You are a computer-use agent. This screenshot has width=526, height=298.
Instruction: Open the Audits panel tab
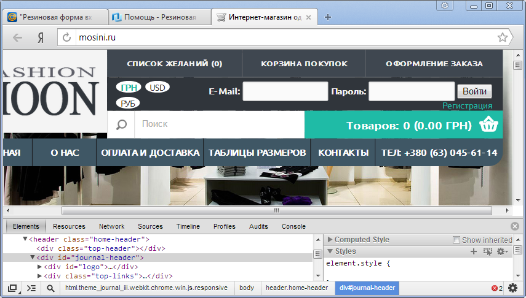(258, 226)
